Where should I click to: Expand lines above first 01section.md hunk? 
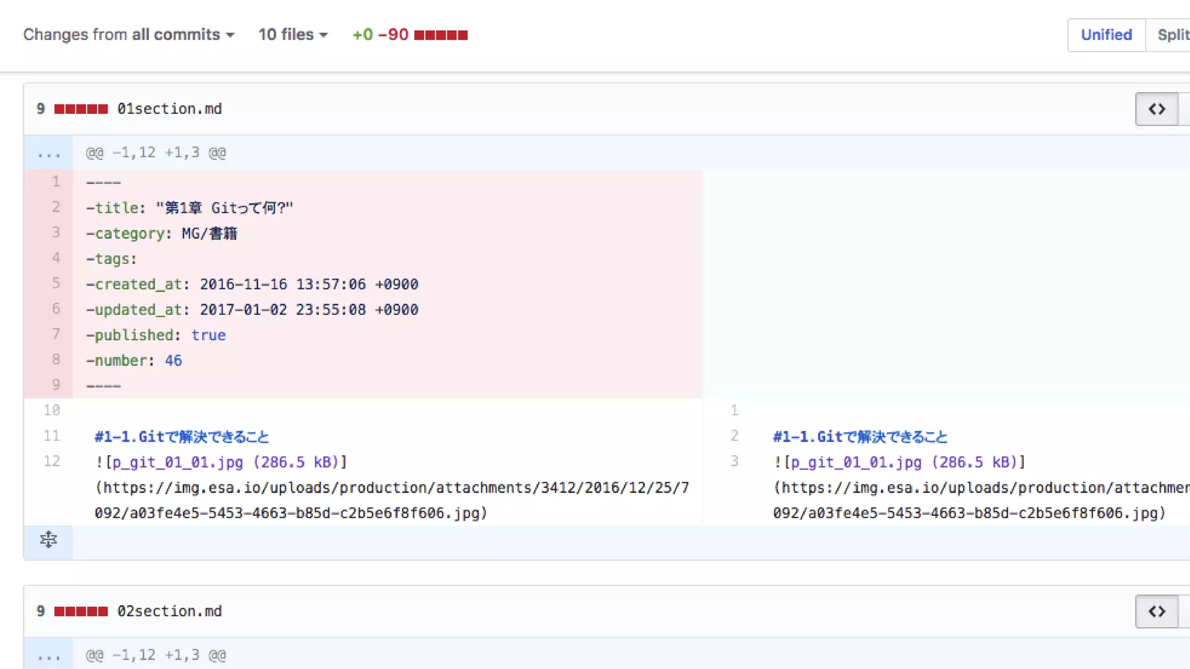pyautogui.click(x=48, y=153)
